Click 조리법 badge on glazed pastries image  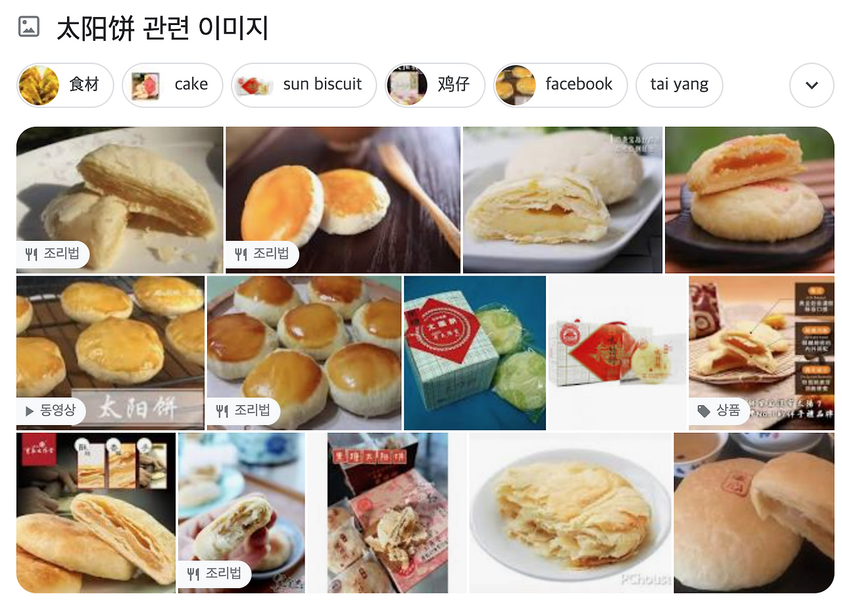243,411
